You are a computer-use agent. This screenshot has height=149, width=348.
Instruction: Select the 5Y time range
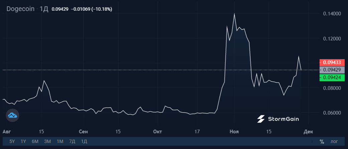12,141
